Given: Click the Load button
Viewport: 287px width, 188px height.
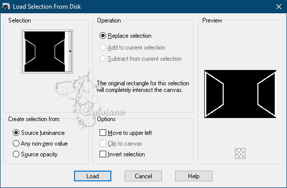Looking at the screenshot, I should (92, 176).
